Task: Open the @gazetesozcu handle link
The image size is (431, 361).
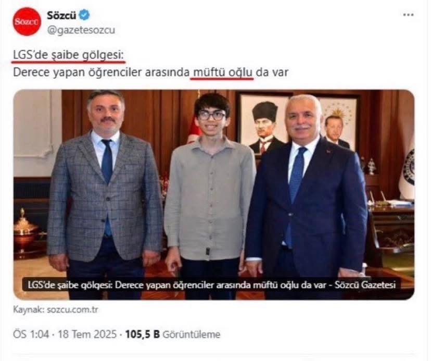Action: [x=81, y=30]
